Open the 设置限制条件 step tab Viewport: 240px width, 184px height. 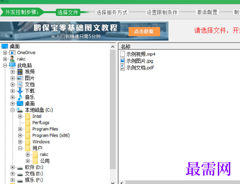pos(162,13)
